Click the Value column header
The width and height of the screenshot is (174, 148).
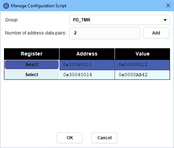tap(142, 54)
